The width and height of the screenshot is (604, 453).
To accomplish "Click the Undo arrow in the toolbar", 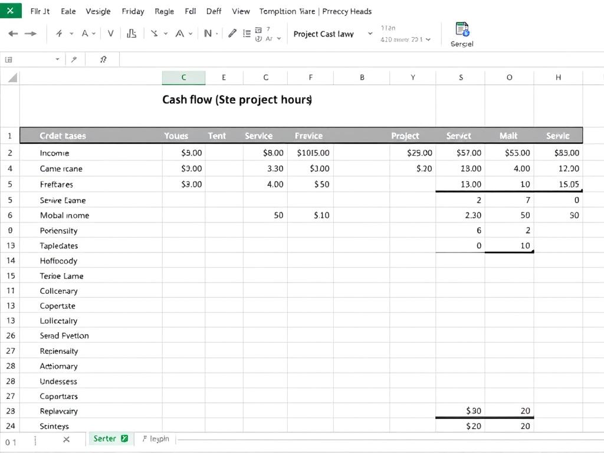I will 12,34.
